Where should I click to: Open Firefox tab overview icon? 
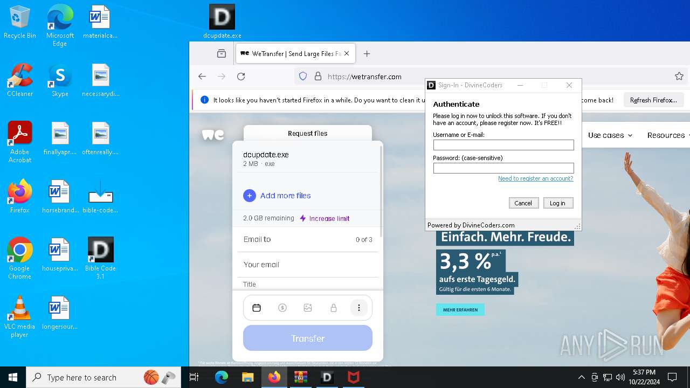pyautogui.click(x=222, y=53)
